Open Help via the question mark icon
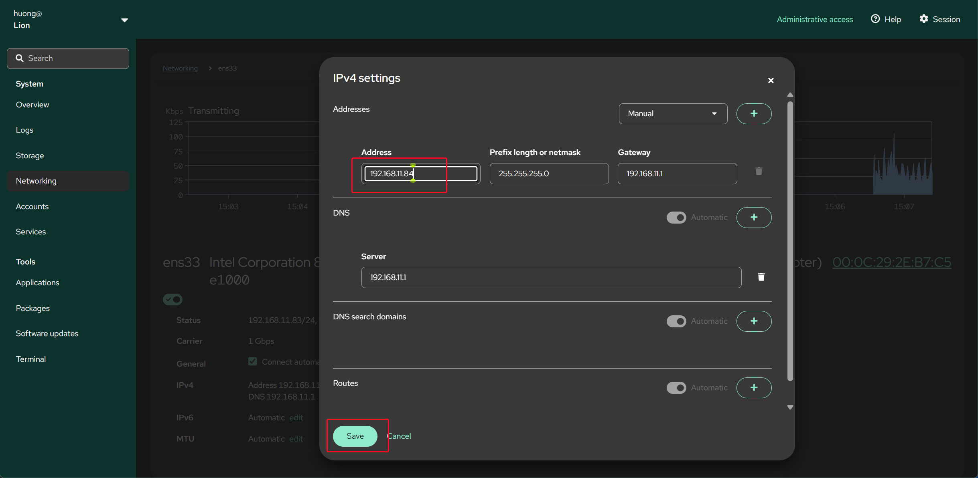 pyautogui.click(x=875, y=19)
